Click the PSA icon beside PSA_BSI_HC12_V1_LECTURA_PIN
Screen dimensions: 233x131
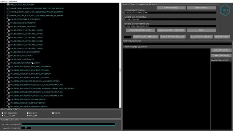pos(8,59)
